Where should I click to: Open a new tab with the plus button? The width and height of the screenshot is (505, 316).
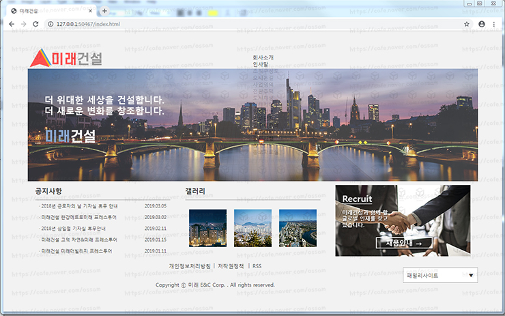click(x=104, y=11)
